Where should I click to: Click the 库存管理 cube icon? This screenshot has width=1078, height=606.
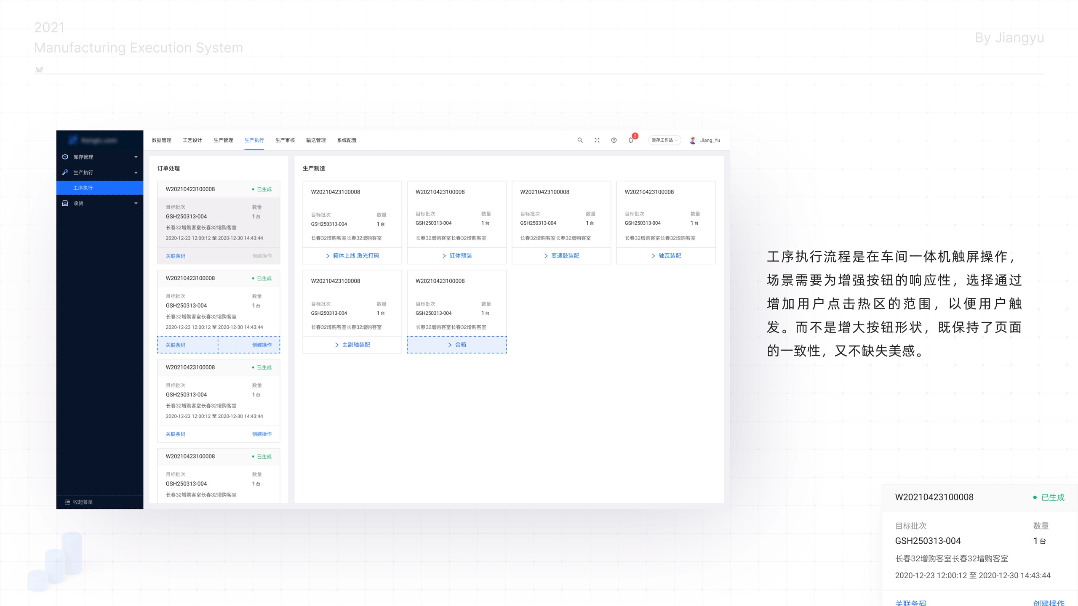click(x=65, y=157)
